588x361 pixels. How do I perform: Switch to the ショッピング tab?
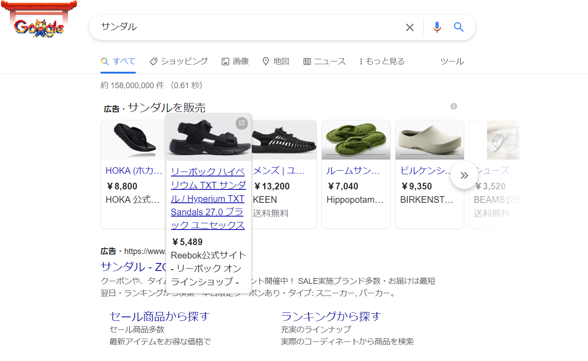179,62
